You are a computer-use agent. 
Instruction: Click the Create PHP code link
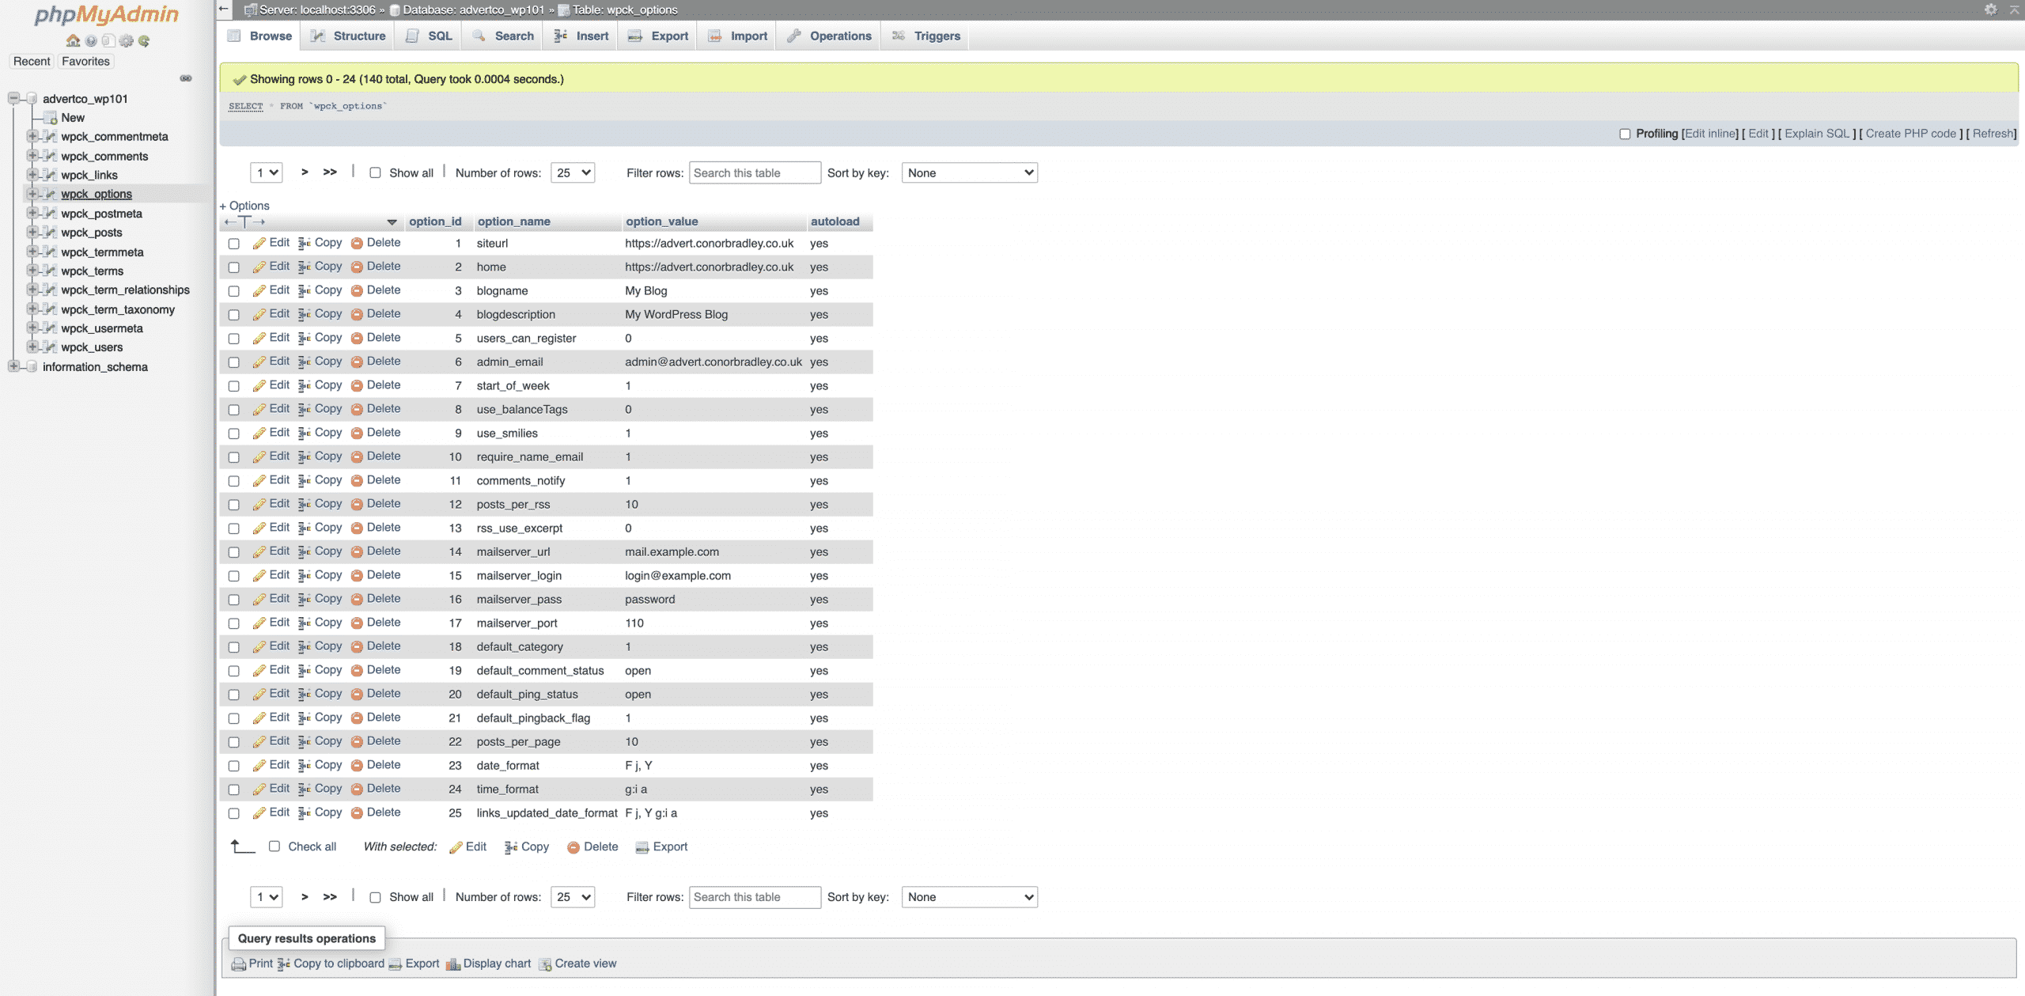(1911, 134)
